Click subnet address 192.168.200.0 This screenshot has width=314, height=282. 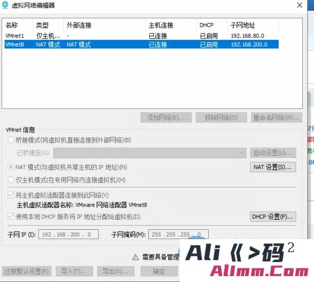pyautogui.click(x=249, y=45)
